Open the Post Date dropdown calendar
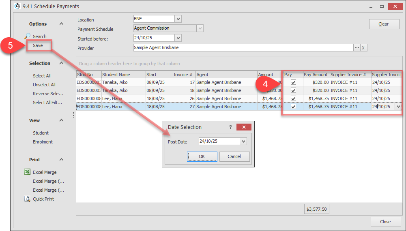The height and width of the screenshot is (231, 406). [x=243, y=141]
